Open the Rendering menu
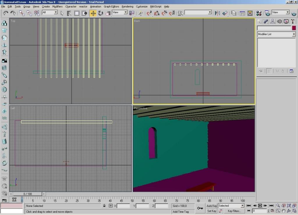 pos(127,6)
